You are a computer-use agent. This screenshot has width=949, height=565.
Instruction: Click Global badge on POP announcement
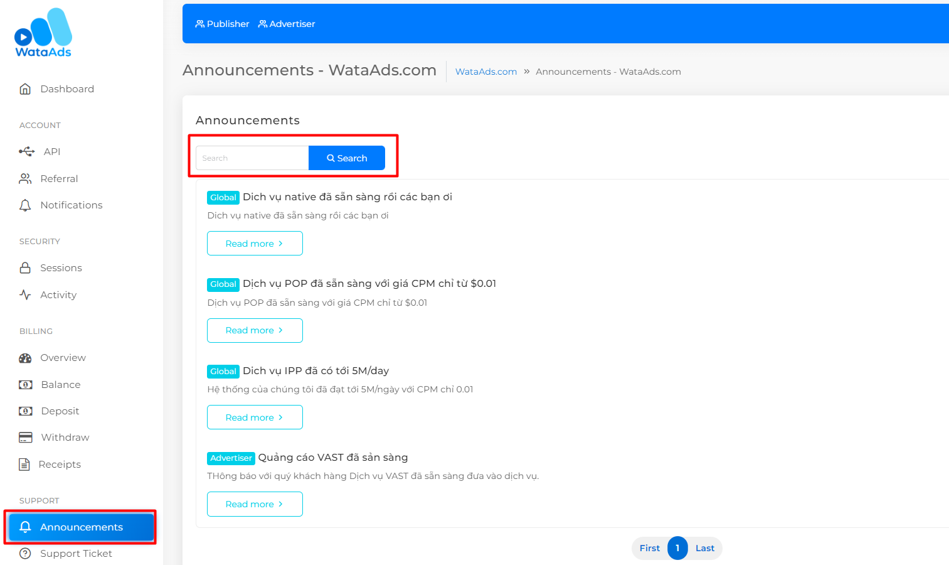(223, 284)
